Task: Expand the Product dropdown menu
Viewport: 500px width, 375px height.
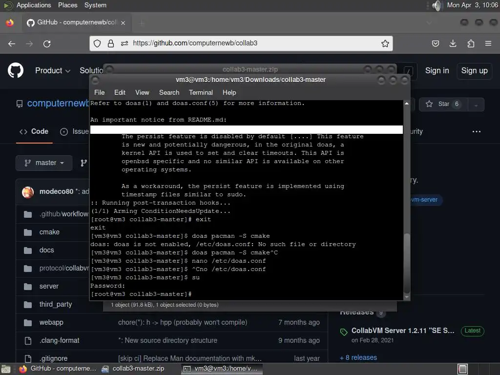Action: (53, 71)
